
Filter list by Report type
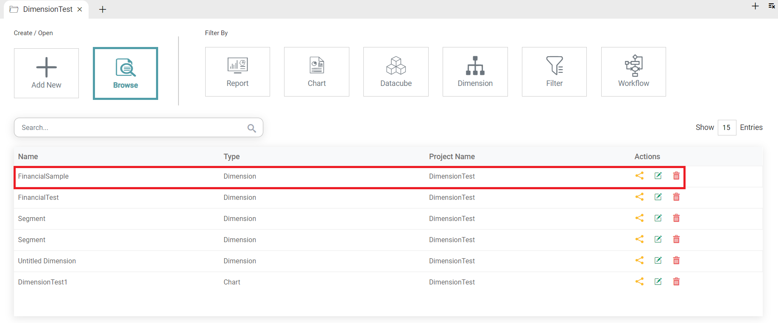pyautogui.click(x=237, y=72)
